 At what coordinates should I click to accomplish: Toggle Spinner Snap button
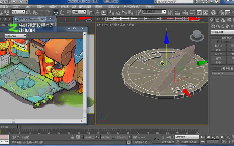[131, 12]
